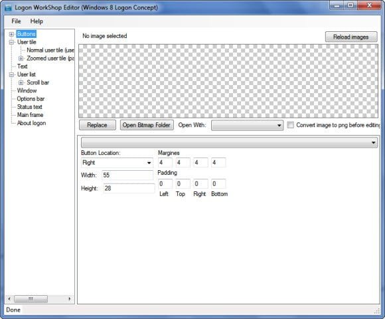Click Open Bitmap Folder button
Viewport: 385px width, 319px height.
[147, 125]
